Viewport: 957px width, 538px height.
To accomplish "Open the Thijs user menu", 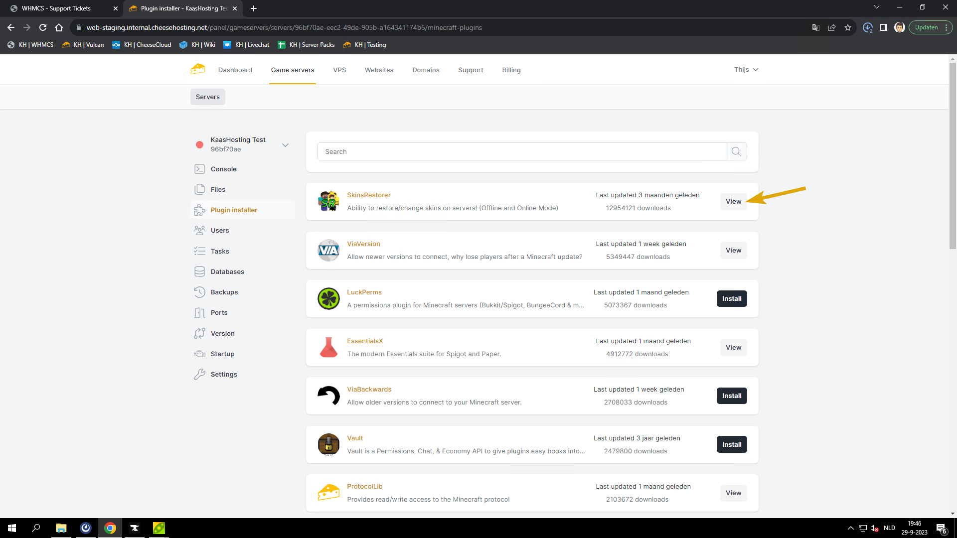I will pos(746,69).
